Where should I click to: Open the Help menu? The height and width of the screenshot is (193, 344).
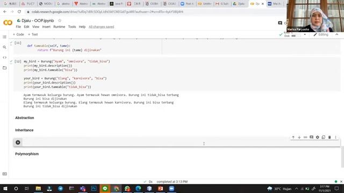tap(82, 27)
